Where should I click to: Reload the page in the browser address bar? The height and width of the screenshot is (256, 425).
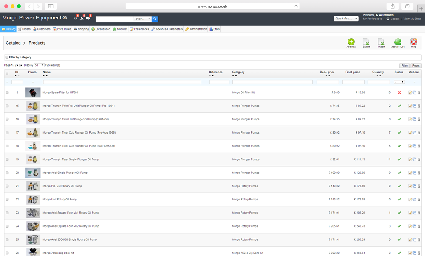click(296, 6)
